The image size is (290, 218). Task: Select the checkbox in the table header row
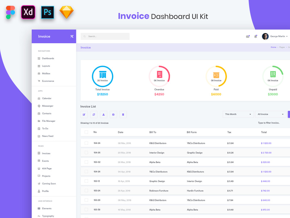(86, 132)
